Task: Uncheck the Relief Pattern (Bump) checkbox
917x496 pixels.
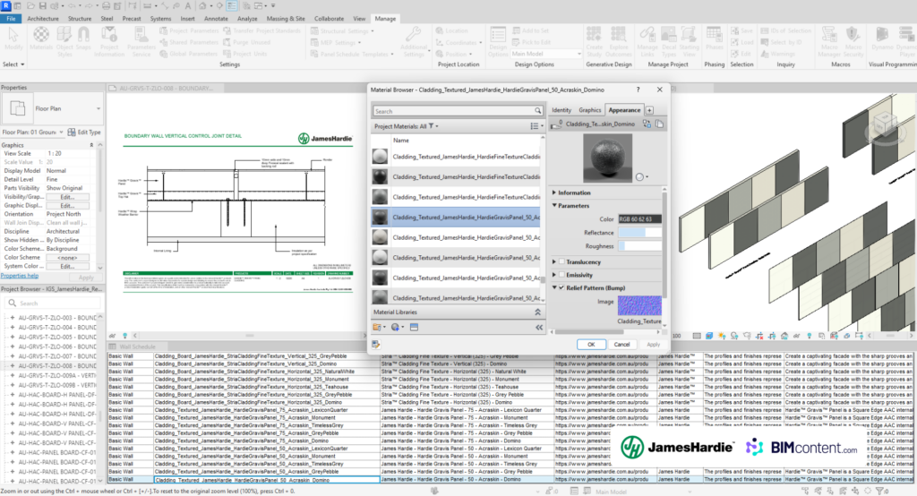Action: pyautogui.click(x=561, y=287)
